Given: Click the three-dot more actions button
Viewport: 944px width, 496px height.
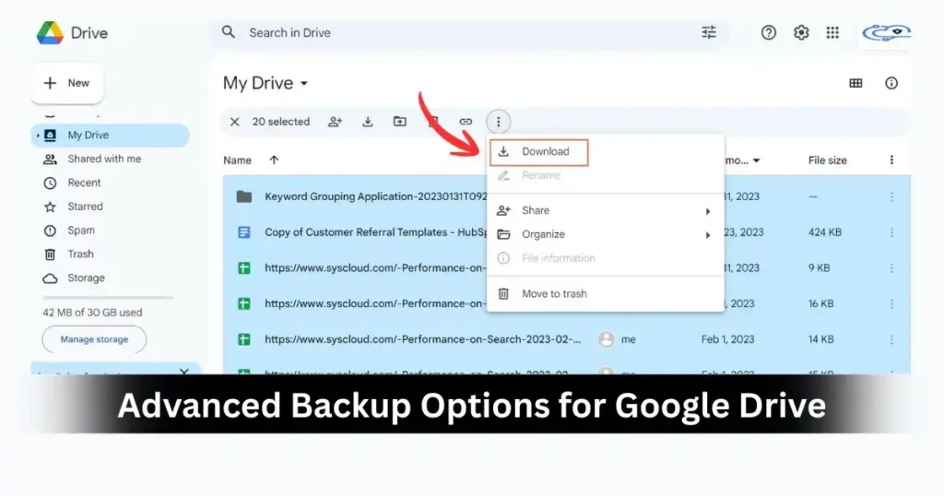Looking at the screenshot, I should pos(498,122).
